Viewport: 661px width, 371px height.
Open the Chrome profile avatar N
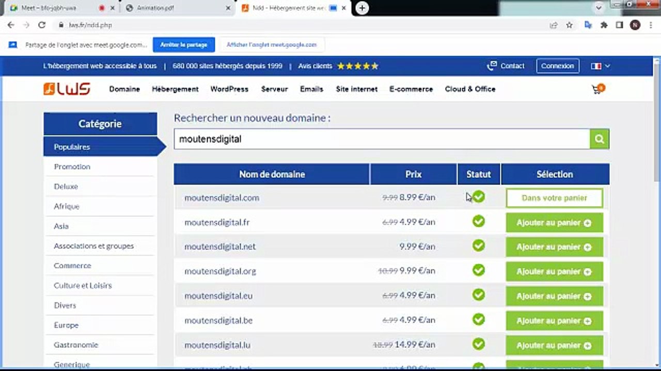point(635,25)
